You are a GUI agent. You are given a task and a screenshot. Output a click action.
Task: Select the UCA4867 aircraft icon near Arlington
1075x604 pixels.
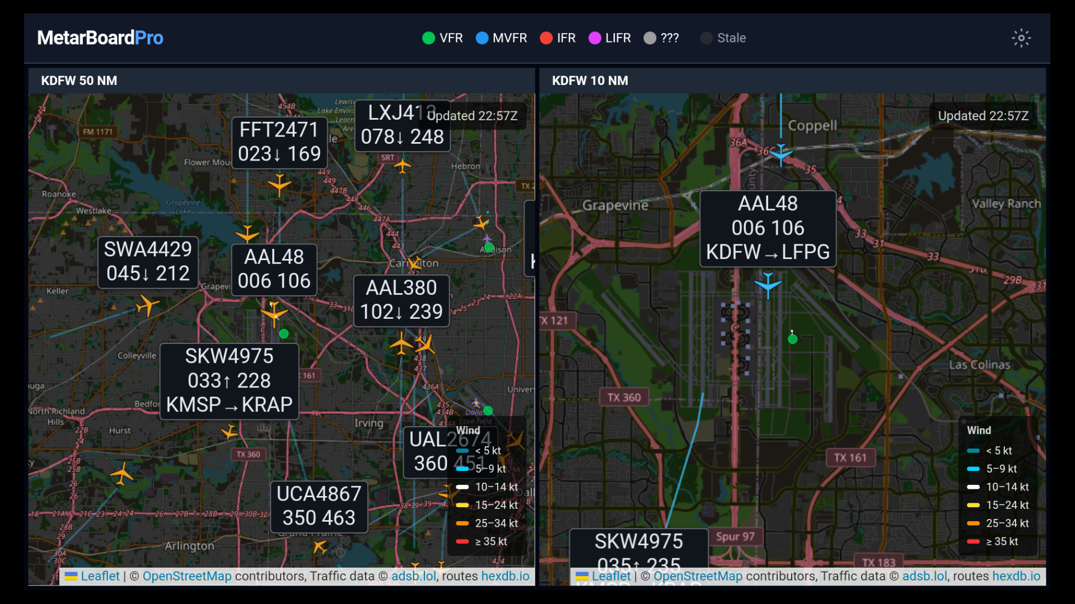[320, 546]
